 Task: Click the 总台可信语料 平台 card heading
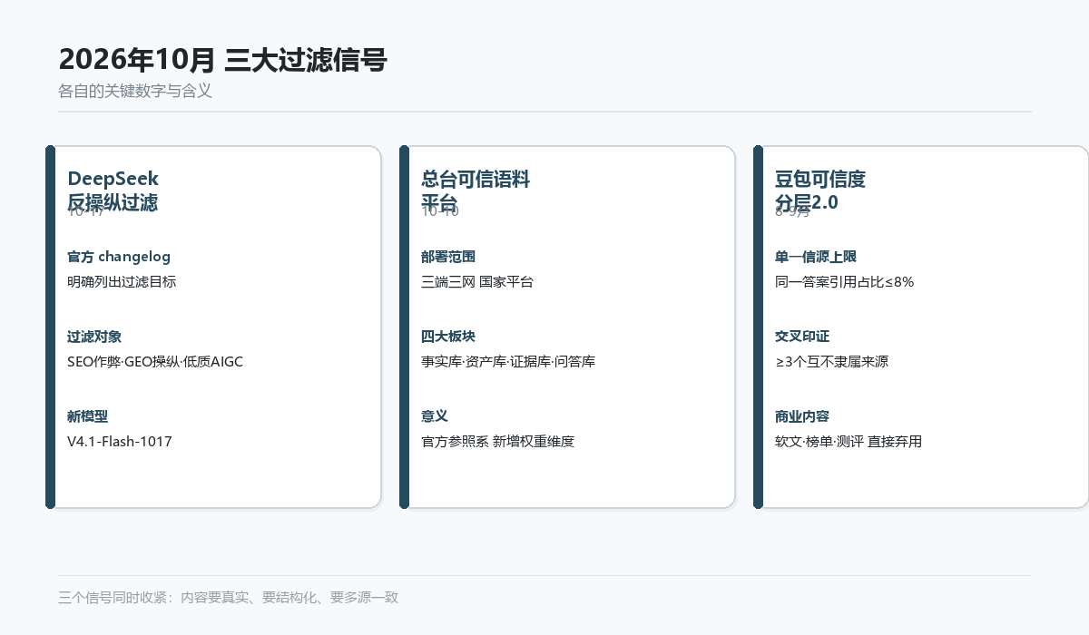click(x=476, y=190)
